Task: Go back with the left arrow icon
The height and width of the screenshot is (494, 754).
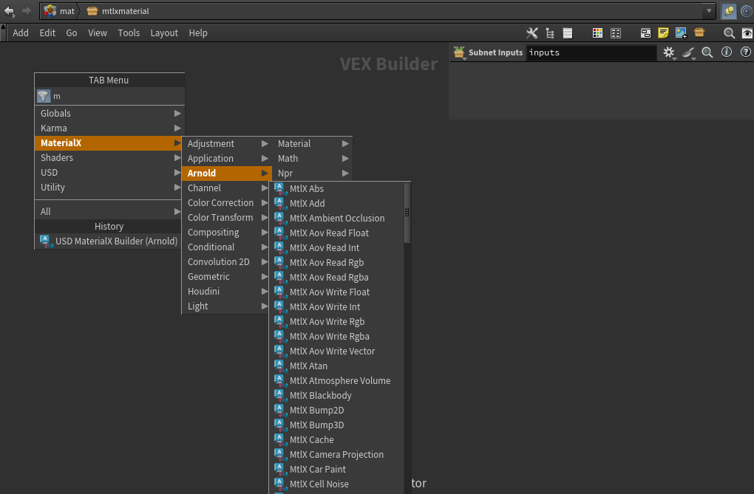Action: tap(9, 10)
